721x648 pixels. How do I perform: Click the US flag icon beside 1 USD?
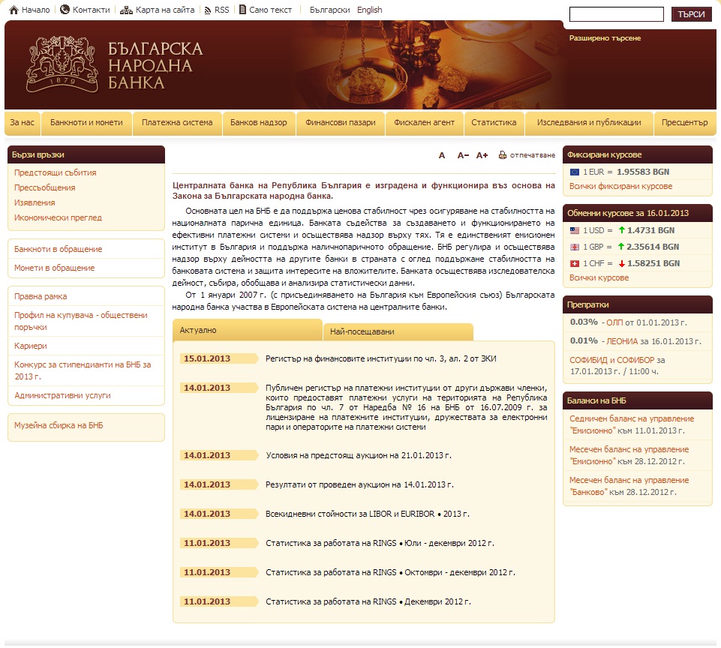point(574,230)
